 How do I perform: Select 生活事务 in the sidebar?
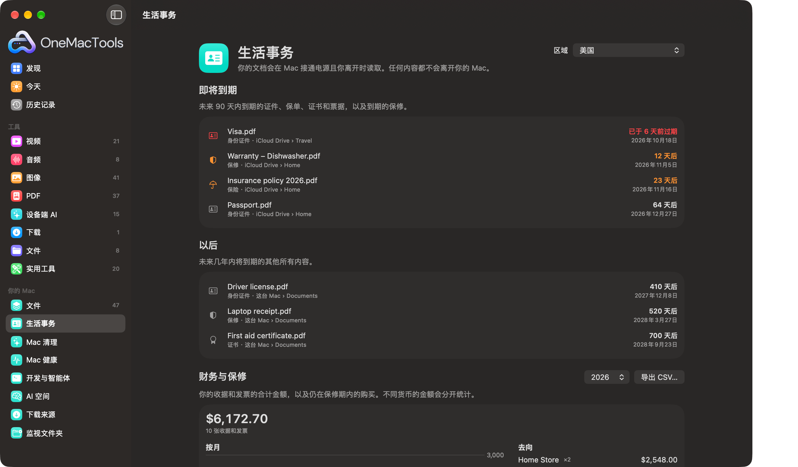click(66, 323)
